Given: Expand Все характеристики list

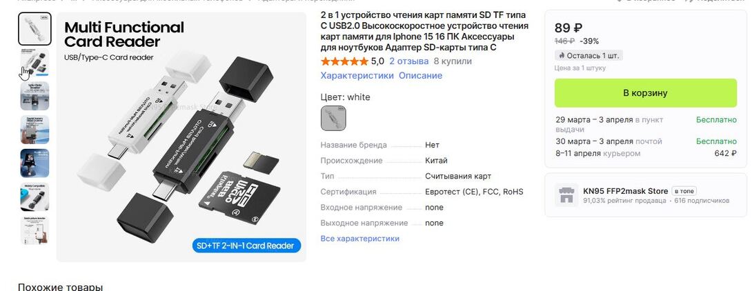Looking at the screenshot, I should coord(359,239).
